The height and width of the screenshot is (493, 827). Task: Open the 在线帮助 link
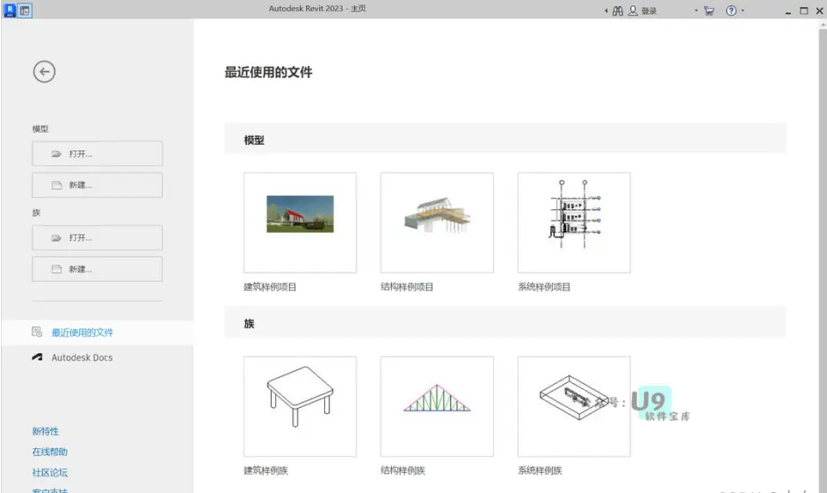click(x=49, y=452)
